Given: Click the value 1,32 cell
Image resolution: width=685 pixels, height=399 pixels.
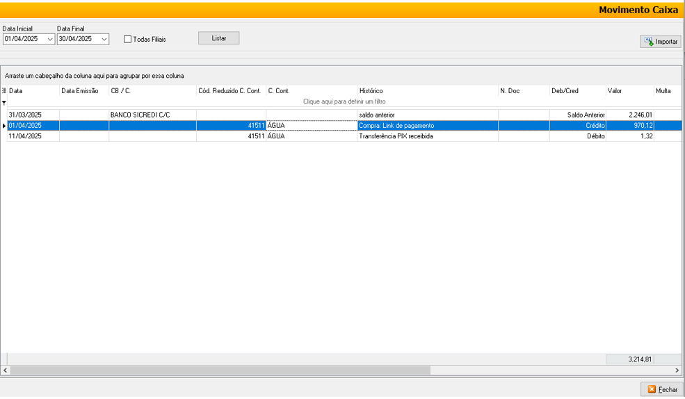Looking at the screenshot, I should [629, 136].
